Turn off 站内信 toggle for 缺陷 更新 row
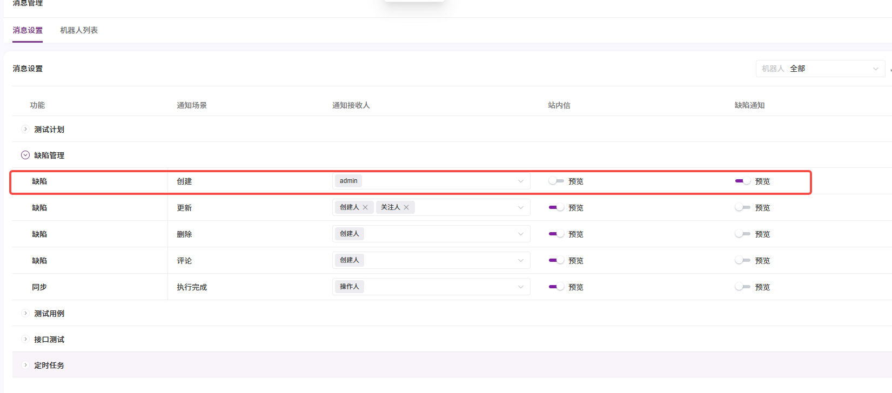892x393 pixels. point(556,208)
